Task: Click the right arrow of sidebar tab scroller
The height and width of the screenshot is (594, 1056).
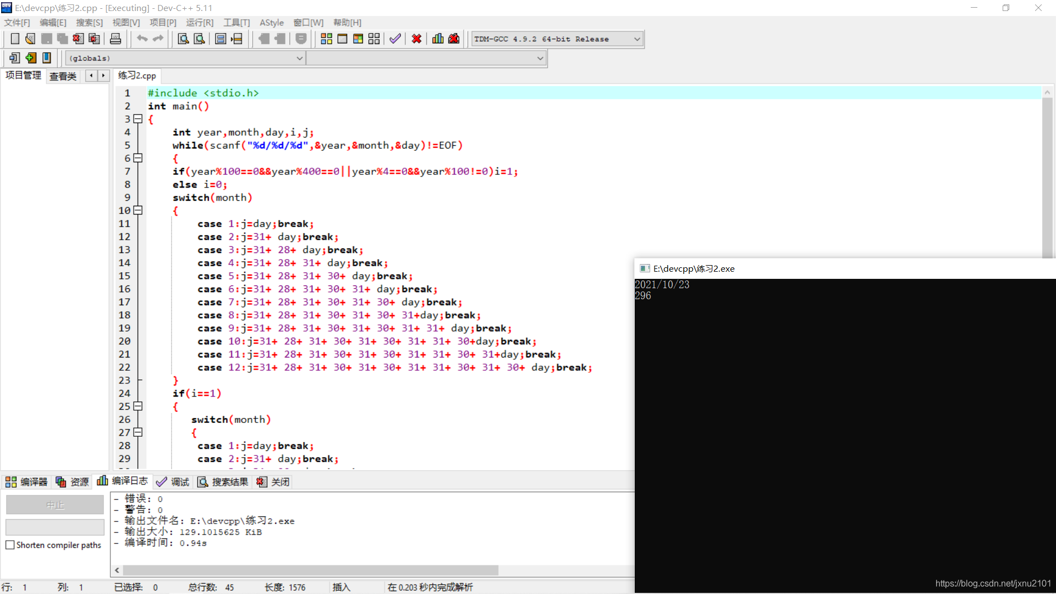Action: [x=103, y=76]
